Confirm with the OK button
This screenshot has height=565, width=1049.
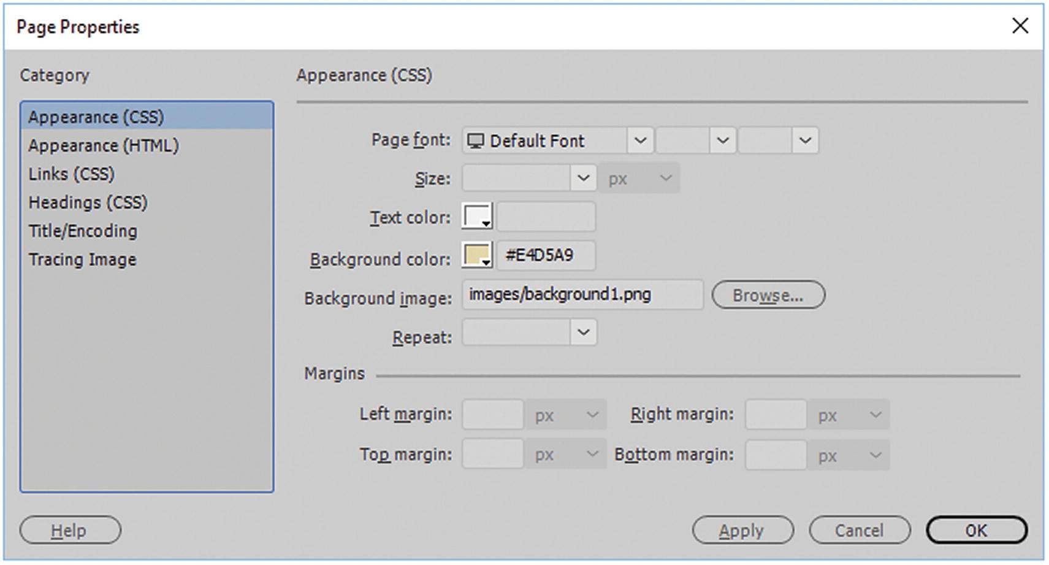(977, 530)
